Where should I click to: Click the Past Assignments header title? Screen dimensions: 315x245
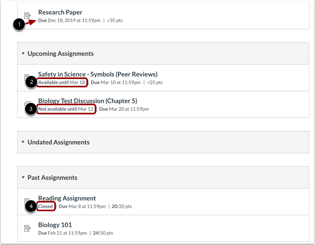point(52,177)
